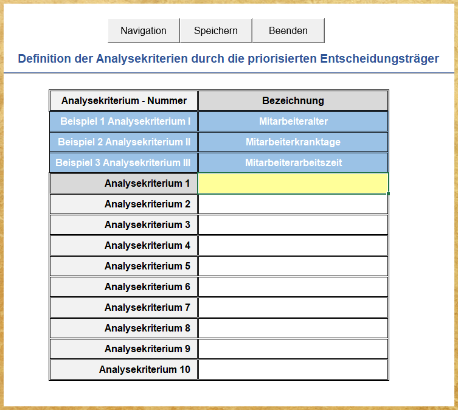The image size is (458, 410).
Task: Click the Mitarbeiterkranktage example cell
Action: pyautogui.click(x=293, y=142)
